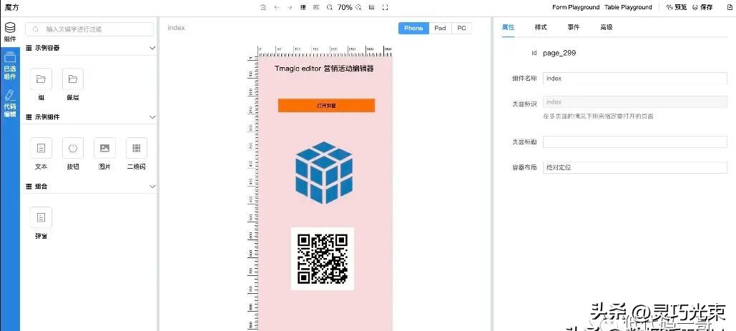Select the QR code on canvas
Screen dimensions: 736x331
coord(323,259)
